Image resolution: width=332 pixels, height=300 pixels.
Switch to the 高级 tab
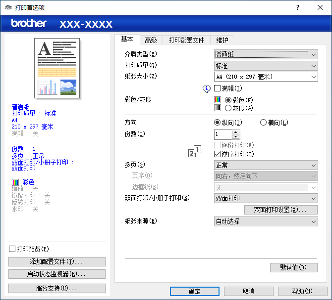151,40
